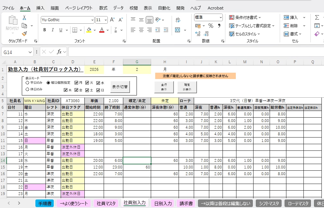Click the 書式 cells button

click(292, 34)
